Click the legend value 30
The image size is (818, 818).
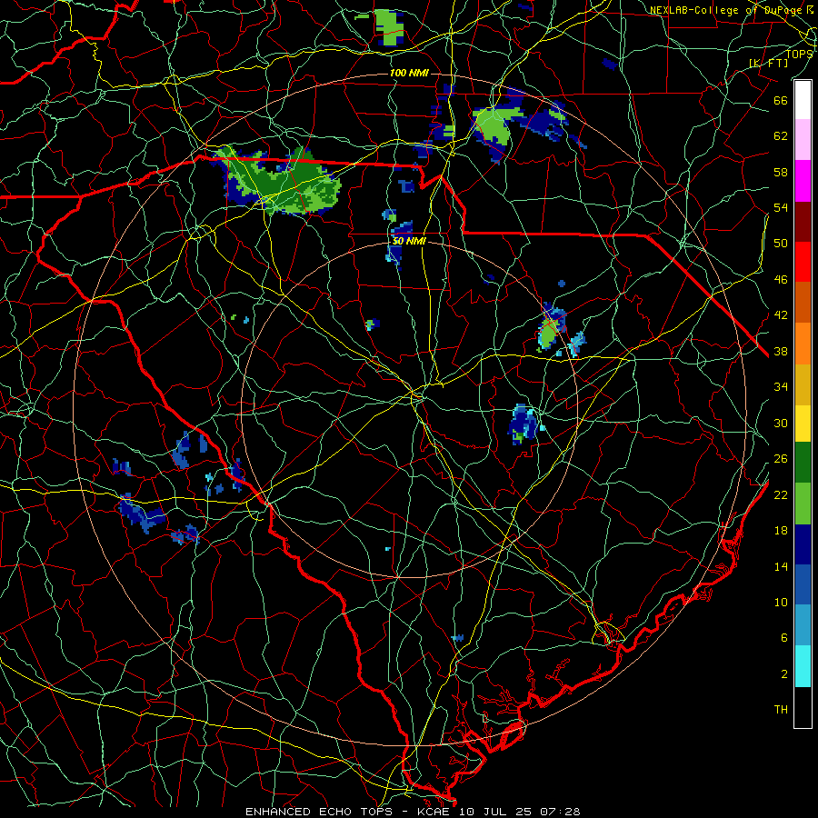pyautogui.click(x=781, y=423)
